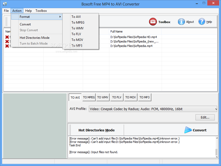This screenshot has width=221, height=166.
Task: Click the Toolbox toolbar label
Action: 164,22
